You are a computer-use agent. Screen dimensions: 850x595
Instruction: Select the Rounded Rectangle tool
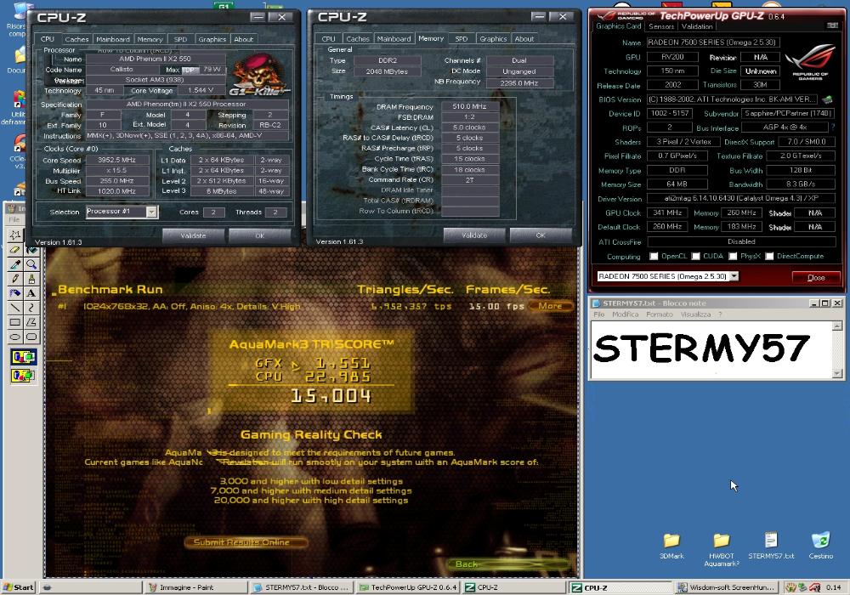[x=31, y=337]
